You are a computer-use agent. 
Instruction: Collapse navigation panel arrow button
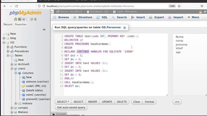point(52,12)
